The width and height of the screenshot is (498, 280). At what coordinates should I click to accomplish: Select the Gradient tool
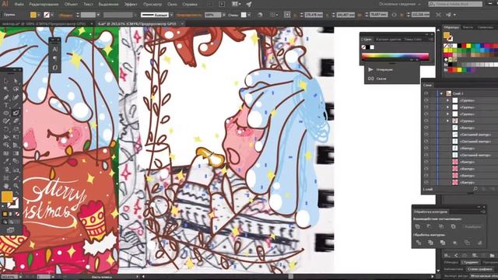16,153
